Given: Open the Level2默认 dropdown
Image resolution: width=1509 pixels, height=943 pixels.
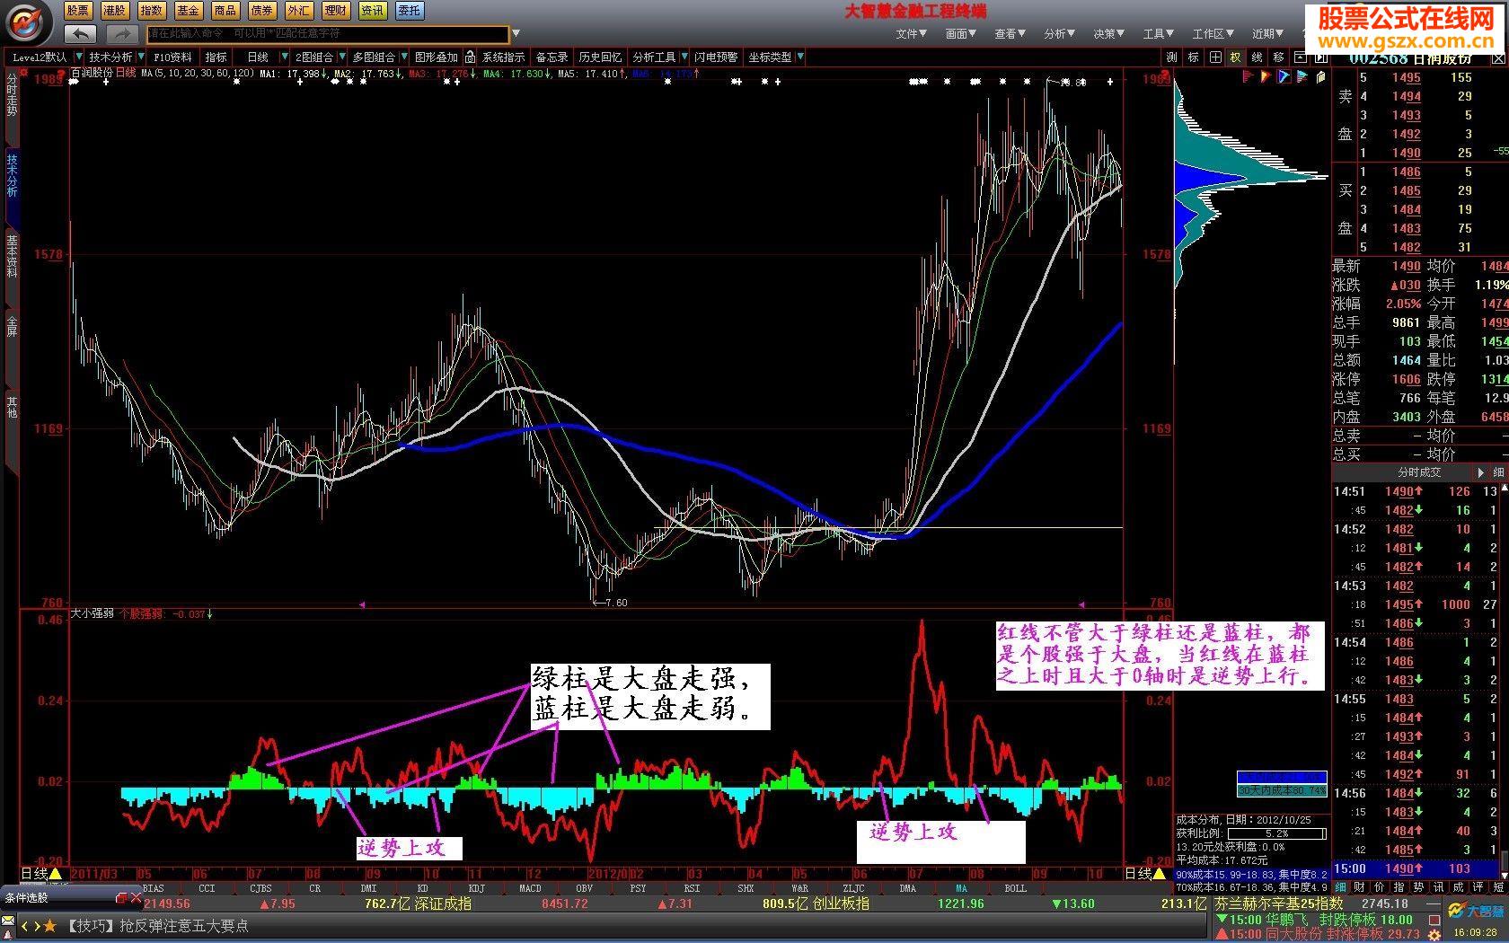Looking at the screenshot, I should click(x=79, y=57).
